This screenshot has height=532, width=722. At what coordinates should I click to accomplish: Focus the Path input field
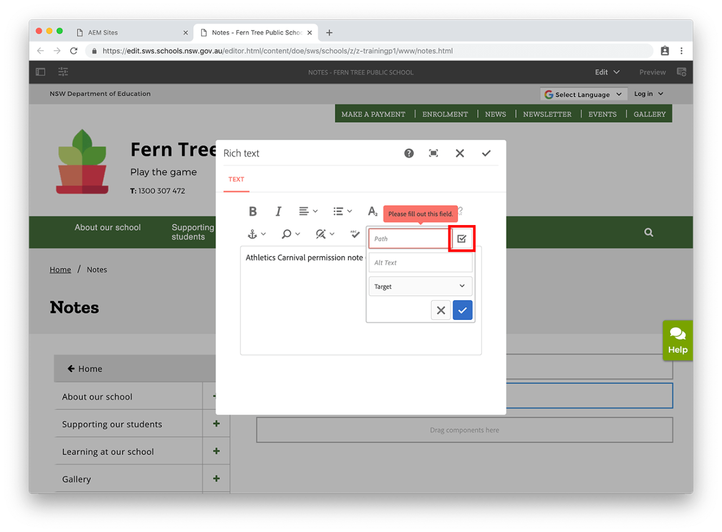410,239
